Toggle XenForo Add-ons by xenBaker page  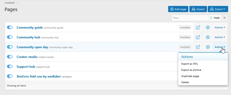coord(10,76)
